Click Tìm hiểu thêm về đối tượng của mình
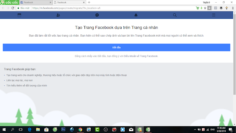The width and height of the screenshot is (236, 133). click(27, 85)
